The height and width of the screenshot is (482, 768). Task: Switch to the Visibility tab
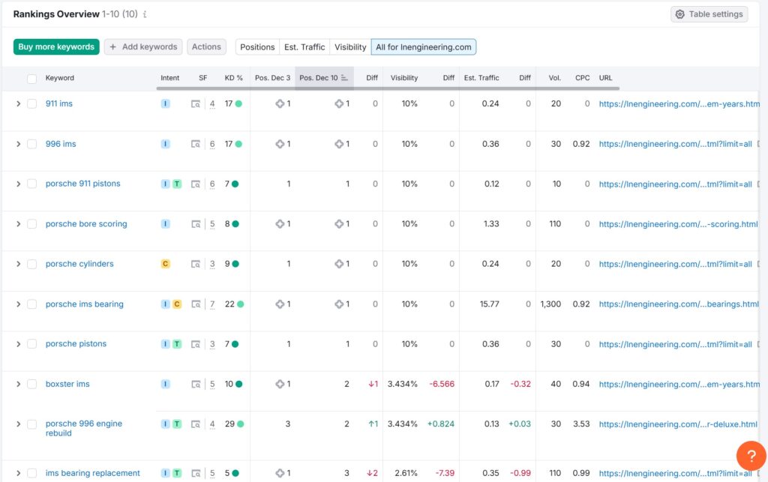pyautogui.click(x=350, y=47)
